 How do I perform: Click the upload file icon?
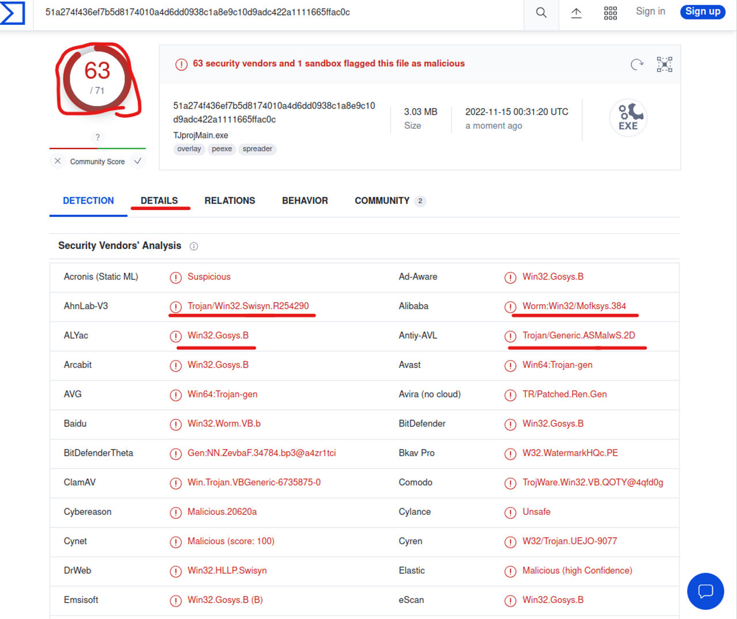click(576, 13)
